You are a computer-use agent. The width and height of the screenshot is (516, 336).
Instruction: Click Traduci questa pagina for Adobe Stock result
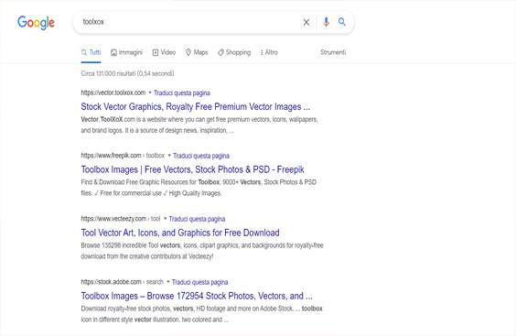199,282
